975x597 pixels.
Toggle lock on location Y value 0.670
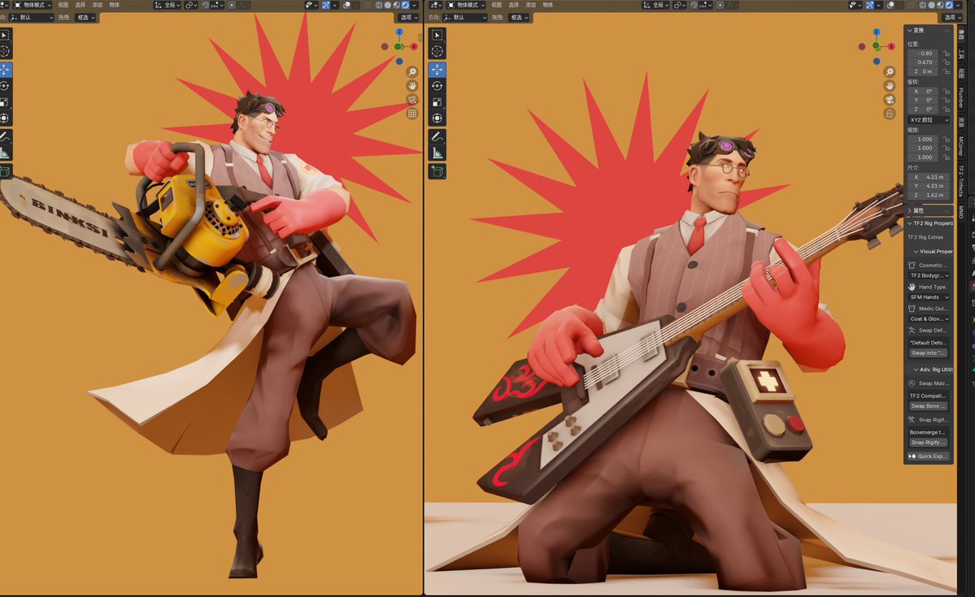click(x=947, y=62)
